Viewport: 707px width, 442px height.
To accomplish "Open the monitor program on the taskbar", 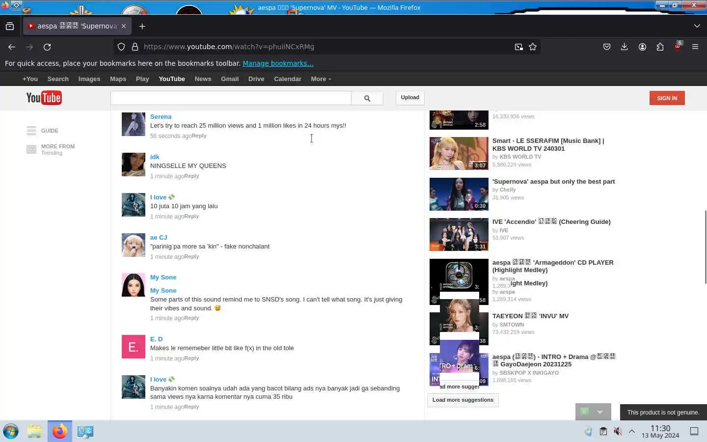I will pyautogui.click(x=85, y=431).
